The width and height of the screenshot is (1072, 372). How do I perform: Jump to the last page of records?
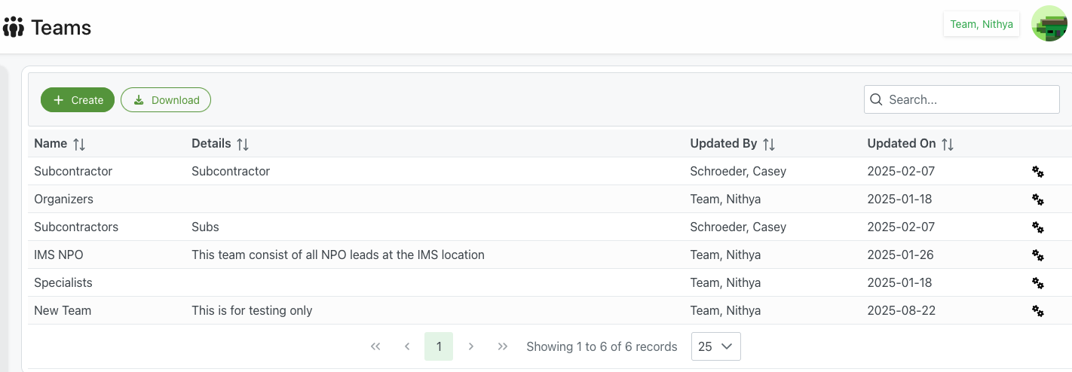pos(503,346)
